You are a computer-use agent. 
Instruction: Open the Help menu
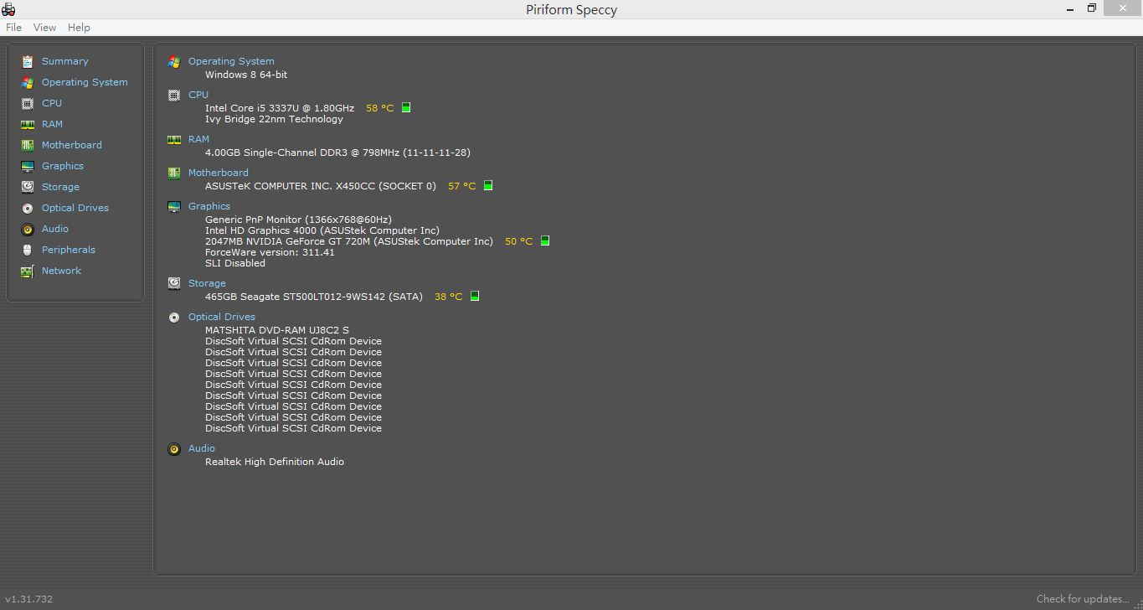point(79,28)
